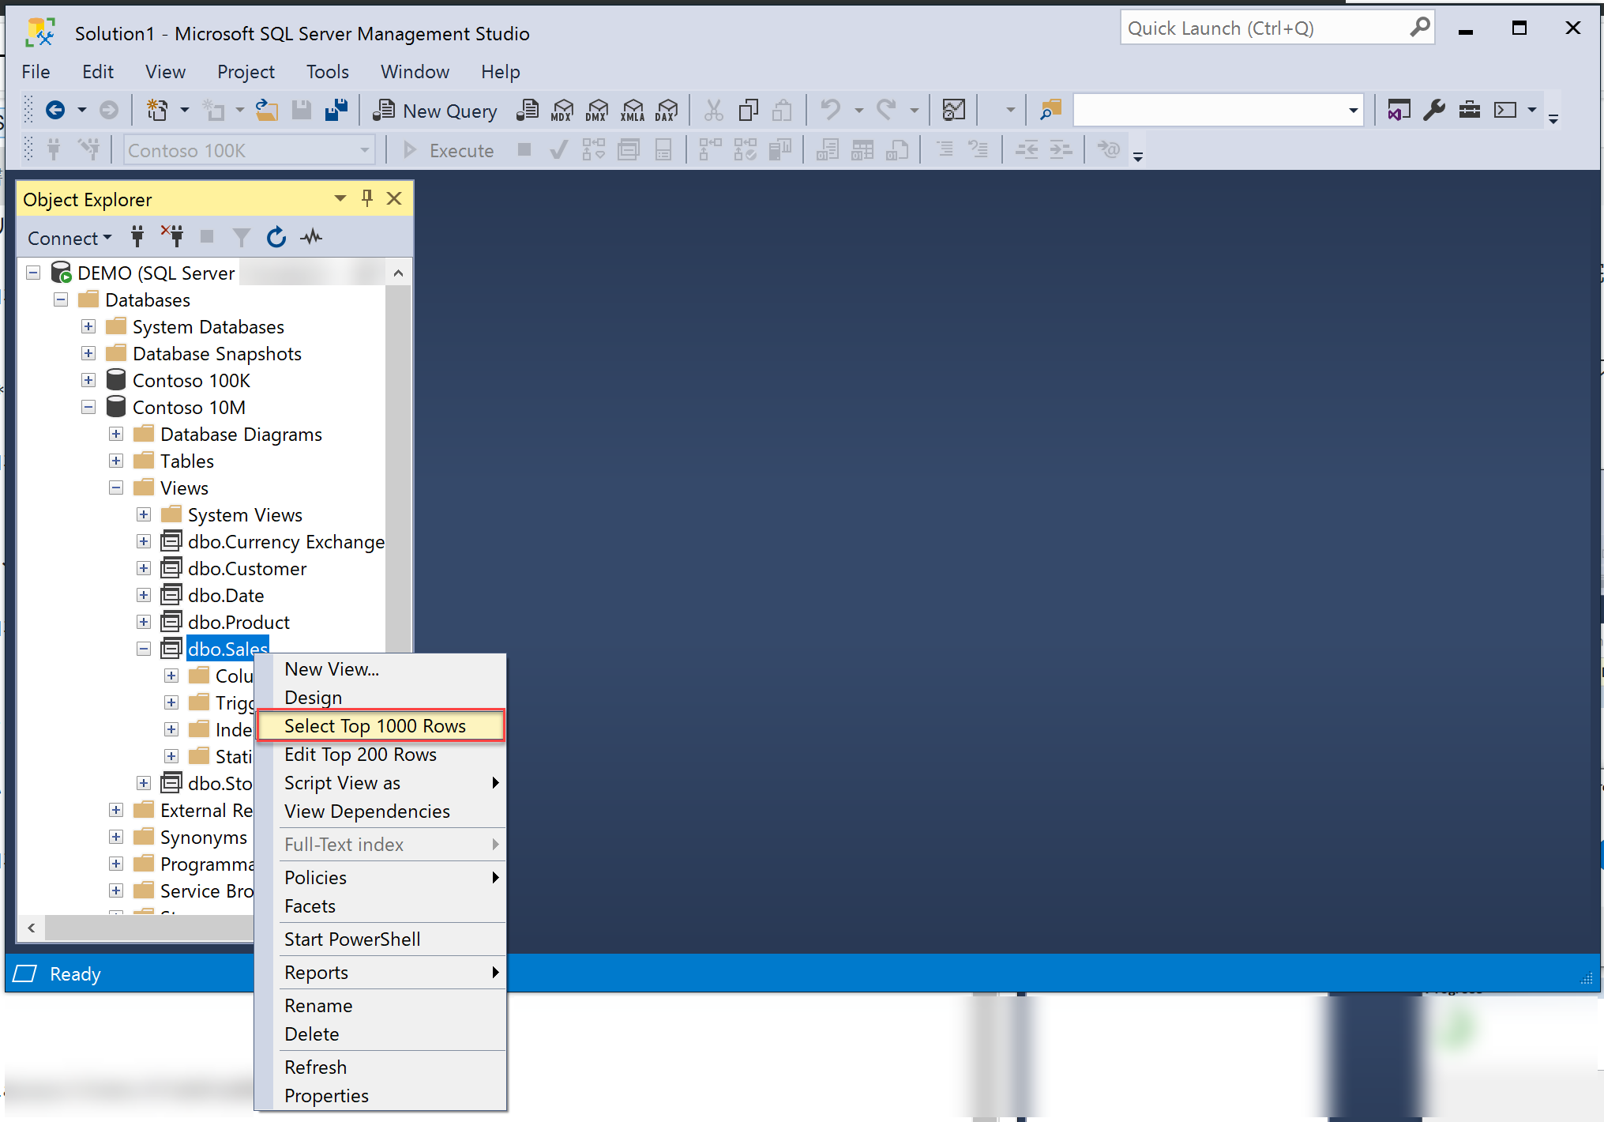The image size is (1604, 1122).
Task: Click the Database Engine Query icon
Action: tap(528, 110)
